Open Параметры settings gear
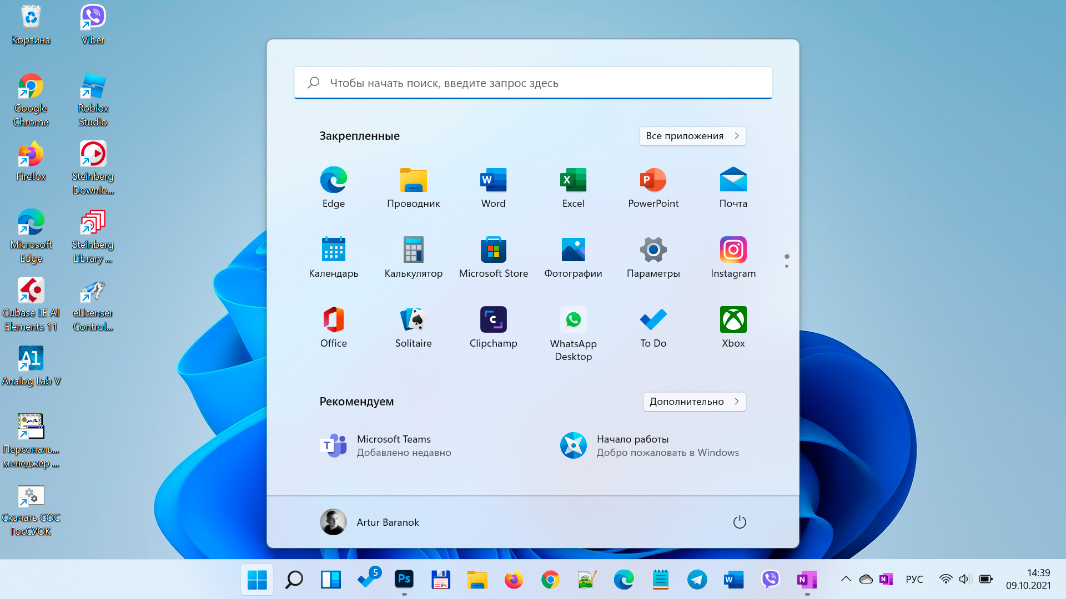1066x599 pixels. tap(653, 257)
